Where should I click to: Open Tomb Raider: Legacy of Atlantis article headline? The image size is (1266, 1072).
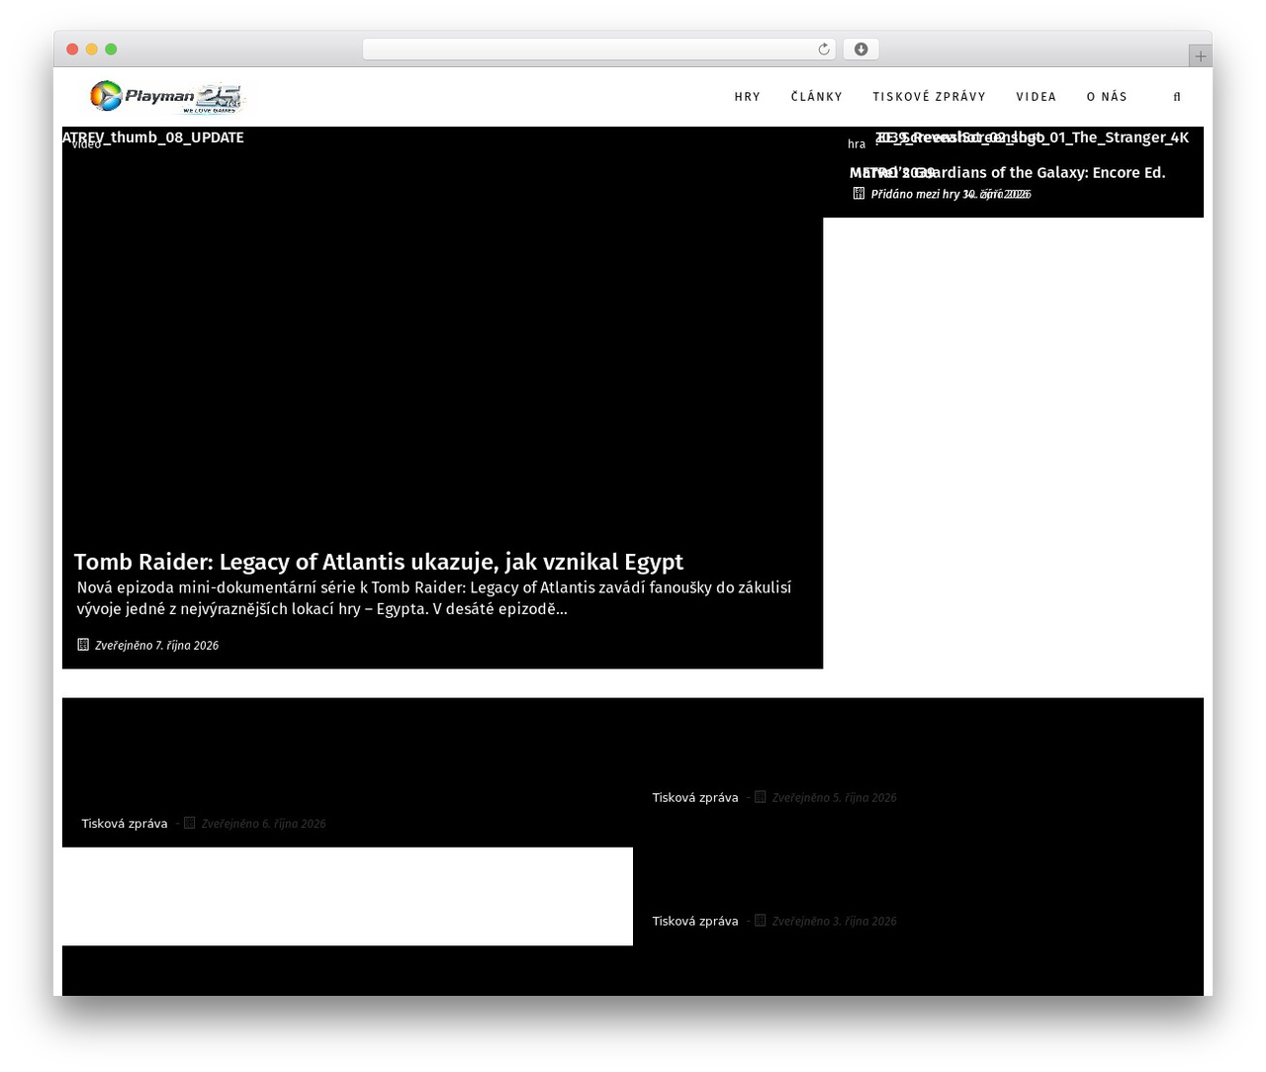[379, 562]
